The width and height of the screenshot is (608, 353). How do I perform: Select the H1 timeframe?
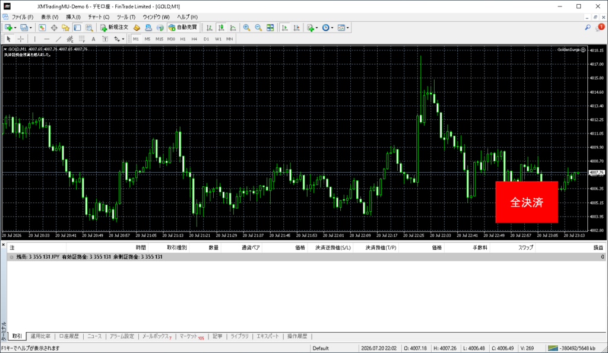pos(183,39)
